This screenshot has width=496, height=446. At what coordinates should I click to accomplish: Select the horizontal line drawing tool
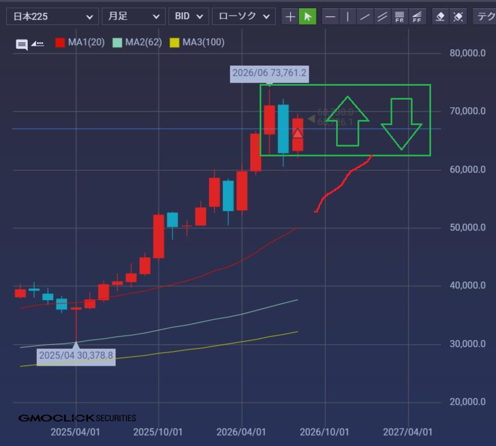[330, 16]
